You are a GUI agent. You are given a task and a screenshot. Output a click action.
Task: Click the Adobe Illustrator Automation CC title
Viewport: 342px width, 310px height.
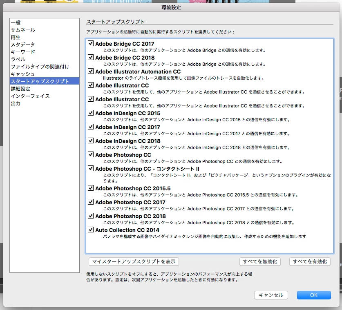(x=138, y=71)
